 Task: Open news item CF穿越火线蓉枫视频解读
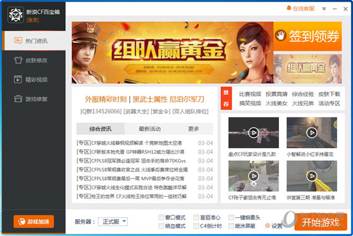(129, 143)
